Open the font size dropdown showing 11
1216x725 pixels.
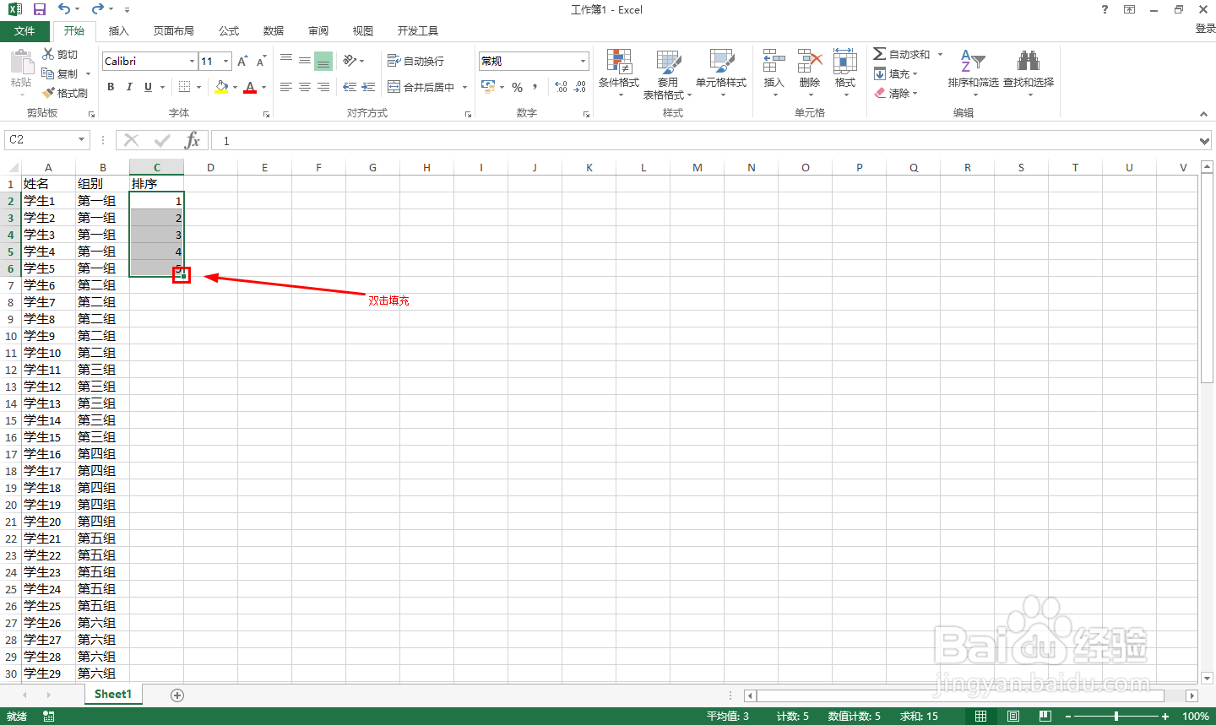tap(225, 61)
